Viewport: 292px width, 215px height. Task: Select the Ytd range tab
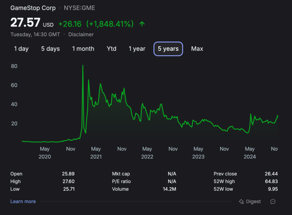coord(112,49)
